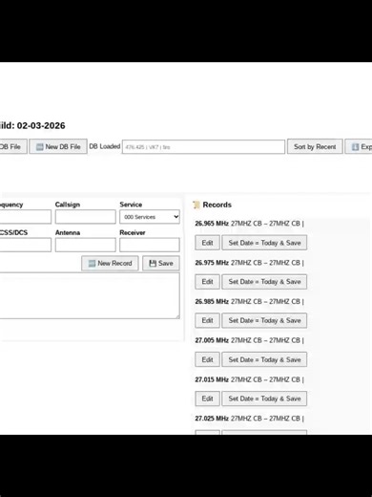Click the Callsign input field
The image size is (372, 497).
pos(86,217)
